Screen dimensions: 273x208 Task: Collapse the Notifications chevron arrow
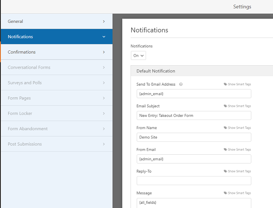pyautogui.click(x=104, y=37)
